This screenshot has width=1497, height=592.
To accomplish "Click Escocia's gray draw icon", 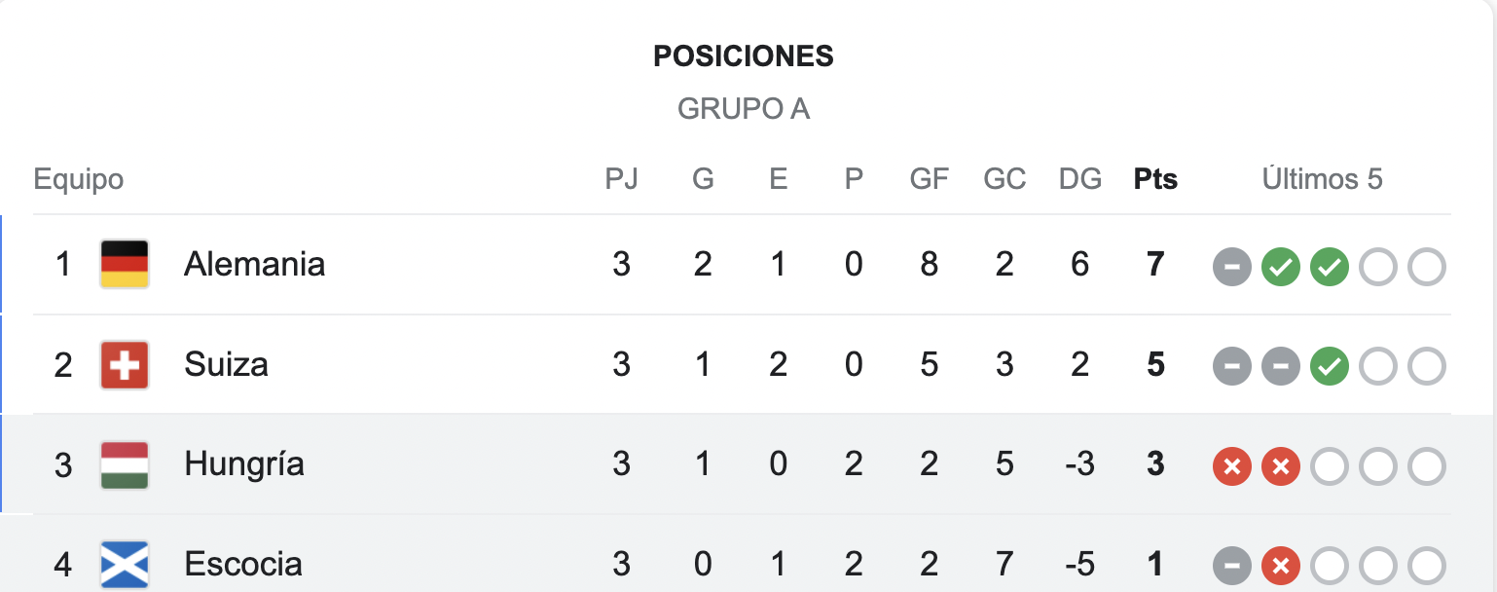I will pos(1231,567).
